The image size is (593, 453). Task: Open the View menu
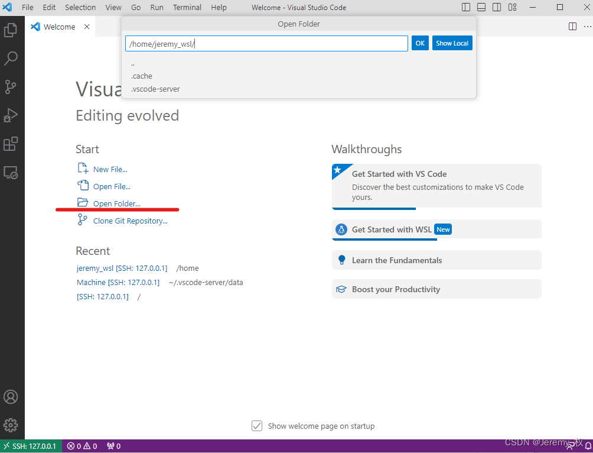[x=113, y=7]
